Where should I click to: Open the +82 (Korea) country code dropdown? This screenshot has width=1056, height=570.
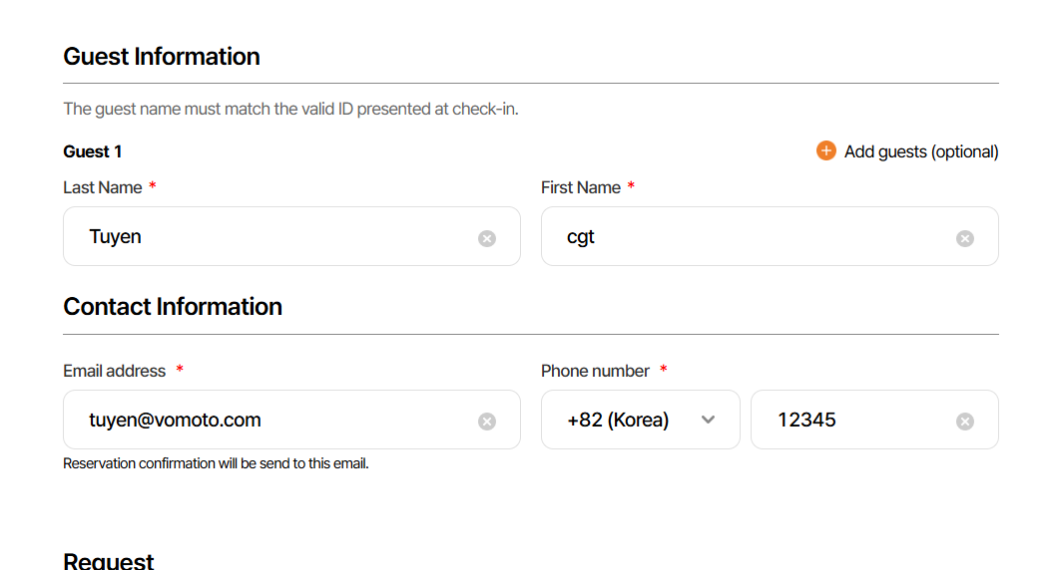pos(619,420)
